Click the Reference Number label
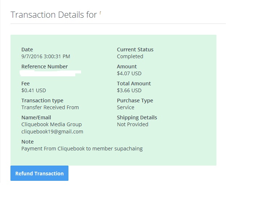 coord(45,67)
